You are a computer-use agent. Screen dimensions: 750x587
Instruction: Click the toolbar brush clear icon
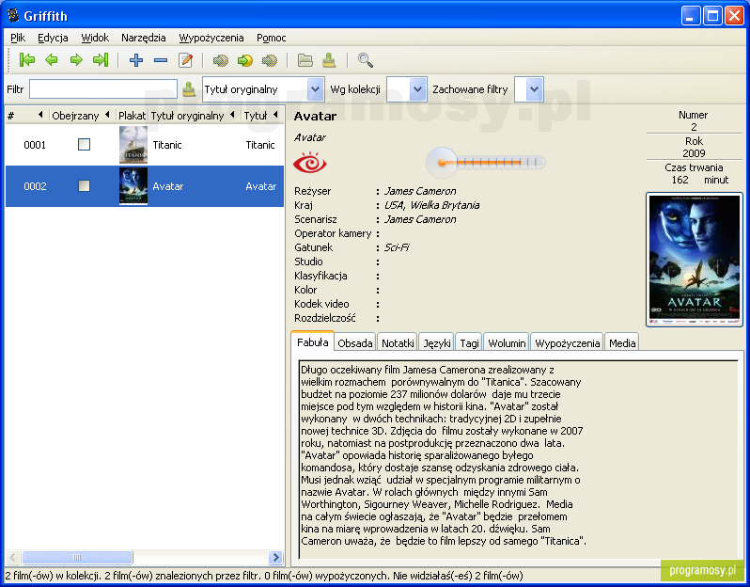[329, 60]
